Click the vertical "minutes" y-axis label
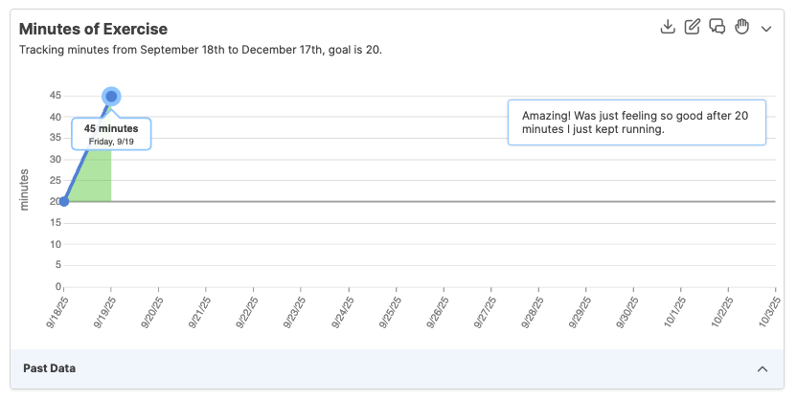The image size is (797, 399). [25, 189]
